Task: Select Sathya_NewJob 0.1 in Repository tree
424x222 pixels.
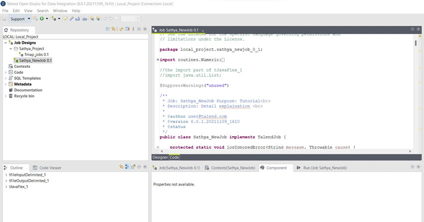Action: coord(33,60)
